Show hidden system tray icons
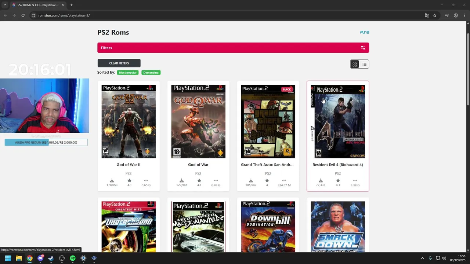Viewport: 470px width, 264px height. pyautogui.click(x=422, y=258)
